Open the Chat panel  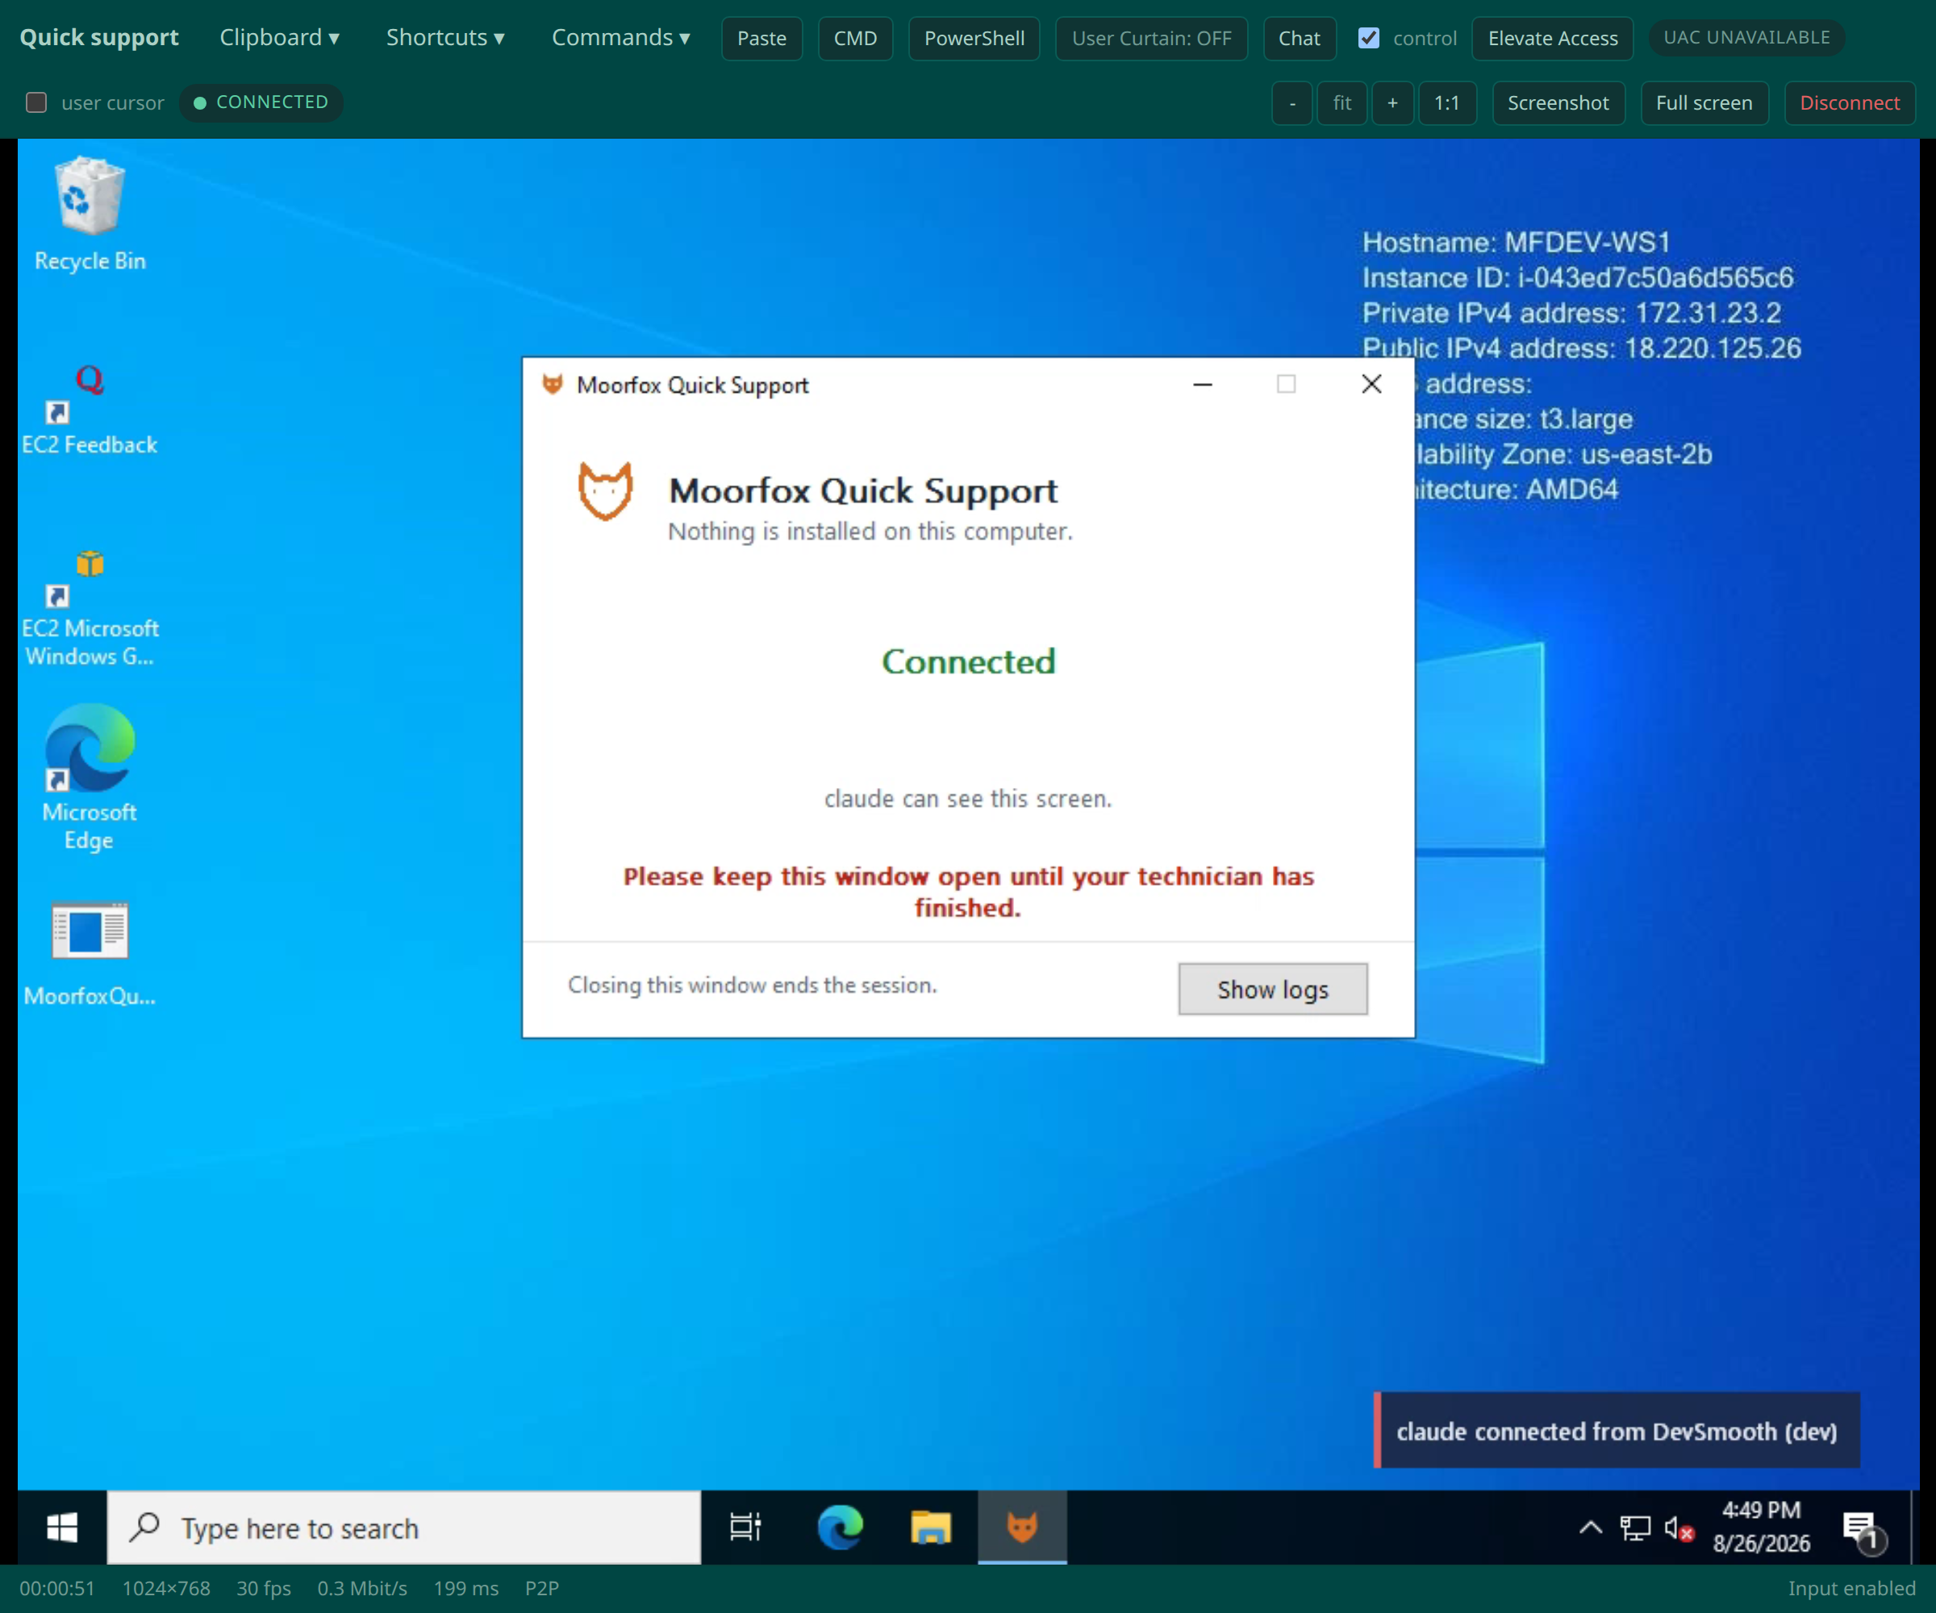coord(1299,38)
